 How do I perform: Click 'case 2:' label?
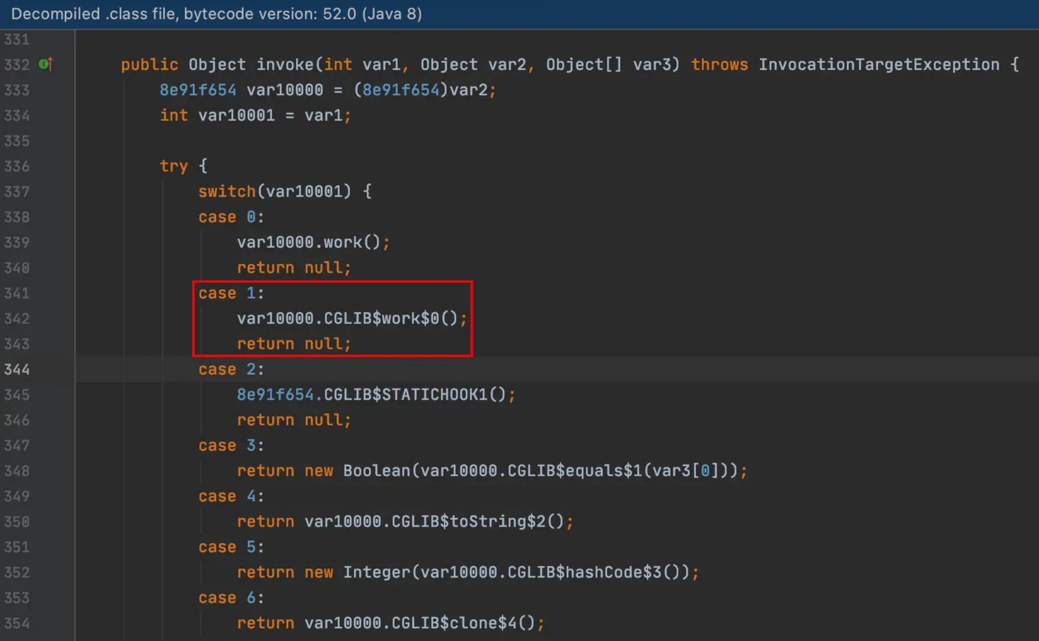231,370
